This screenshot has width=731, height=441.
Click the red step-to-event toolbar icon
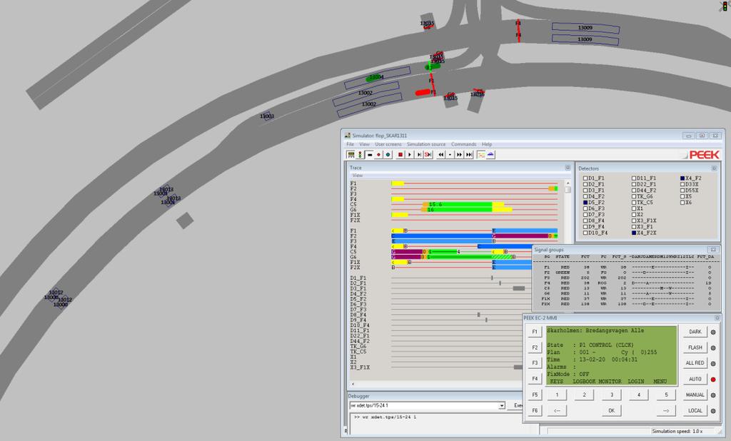tap(428, 155)
